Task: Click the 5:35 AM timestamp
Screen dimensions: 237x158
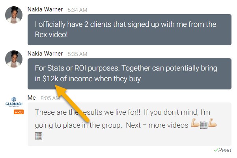Action: click(77, 54)
